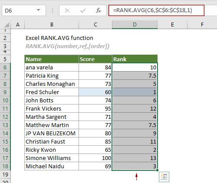
Task: Select row 15 header
Action: [5, 141]
